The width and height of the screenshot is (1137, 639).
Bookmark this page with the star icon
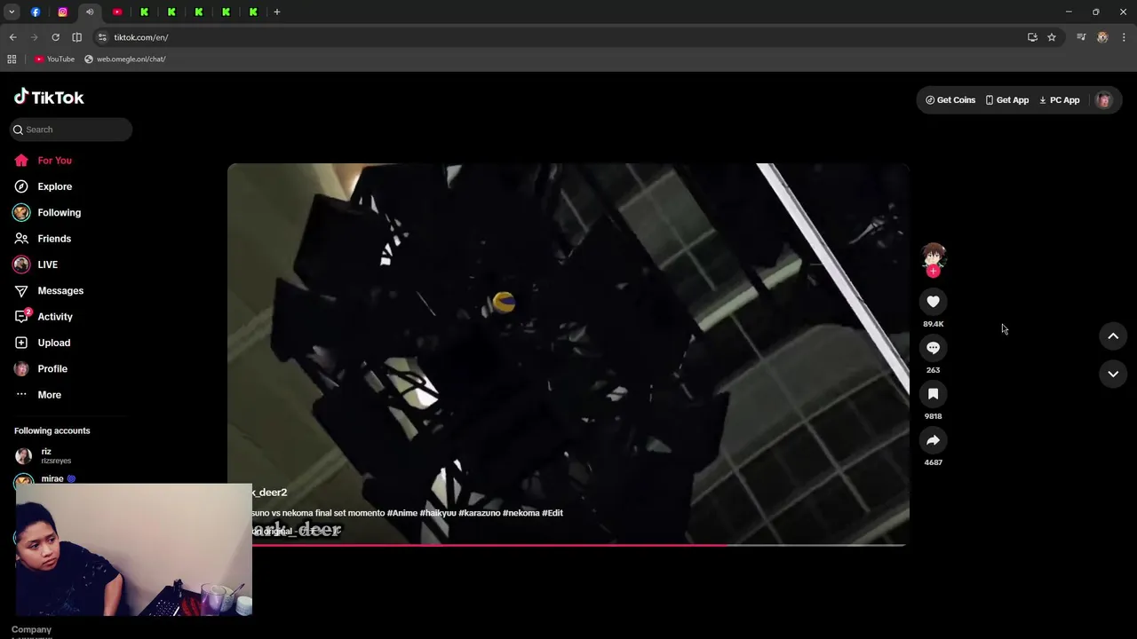point(1052,37)
